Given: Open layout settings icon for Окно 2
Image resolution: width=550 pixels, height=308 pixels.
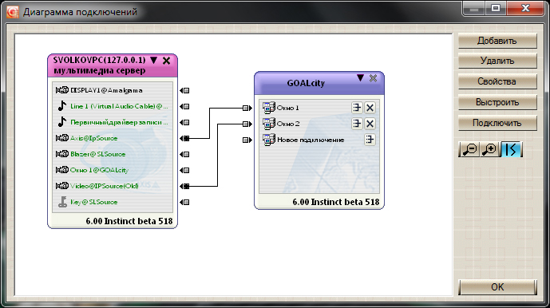Looking at the screenshot, I should point(357,124).
